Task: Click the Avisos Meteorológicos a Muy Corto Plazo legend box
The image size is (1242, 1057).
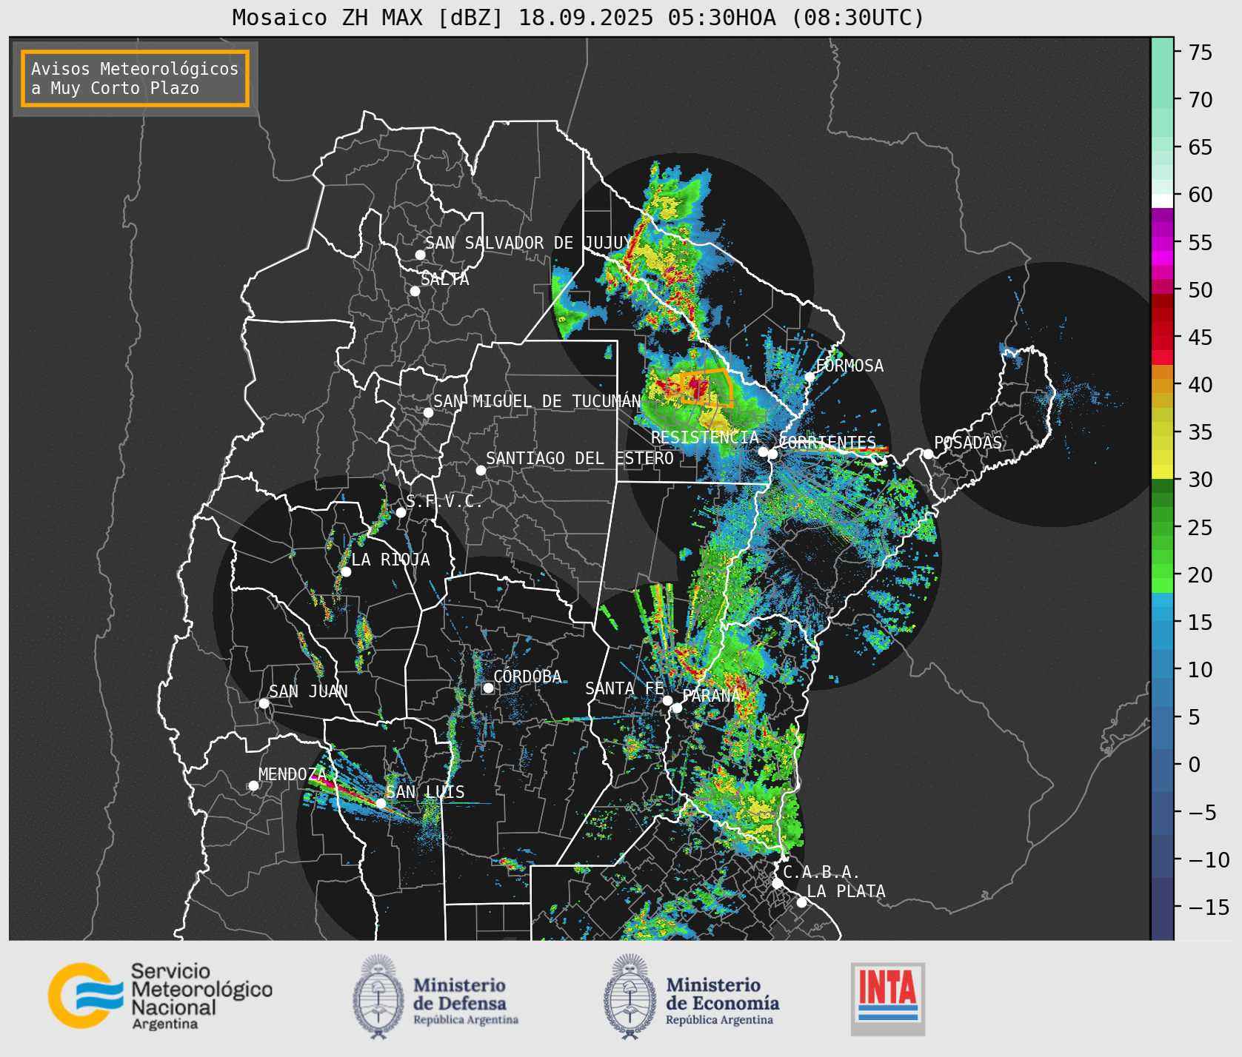Action: (135, 78)
